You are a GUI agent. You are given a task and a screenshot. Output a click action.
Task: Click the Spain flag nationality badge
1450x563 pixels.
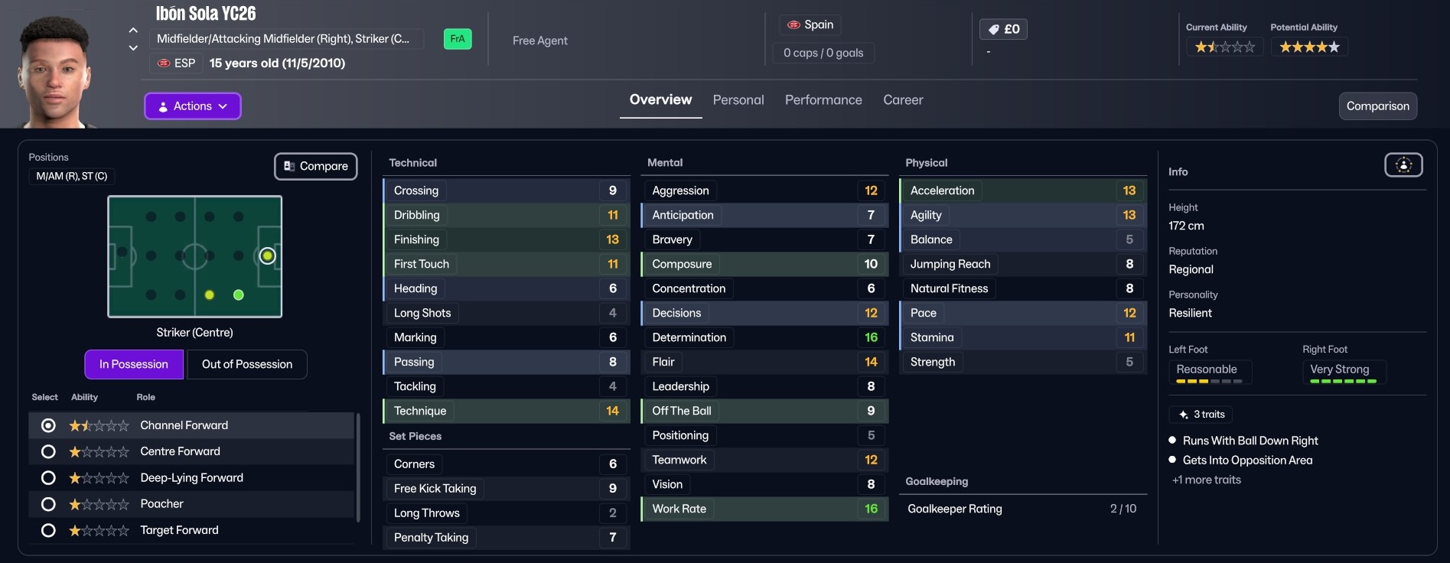[810, 24]
